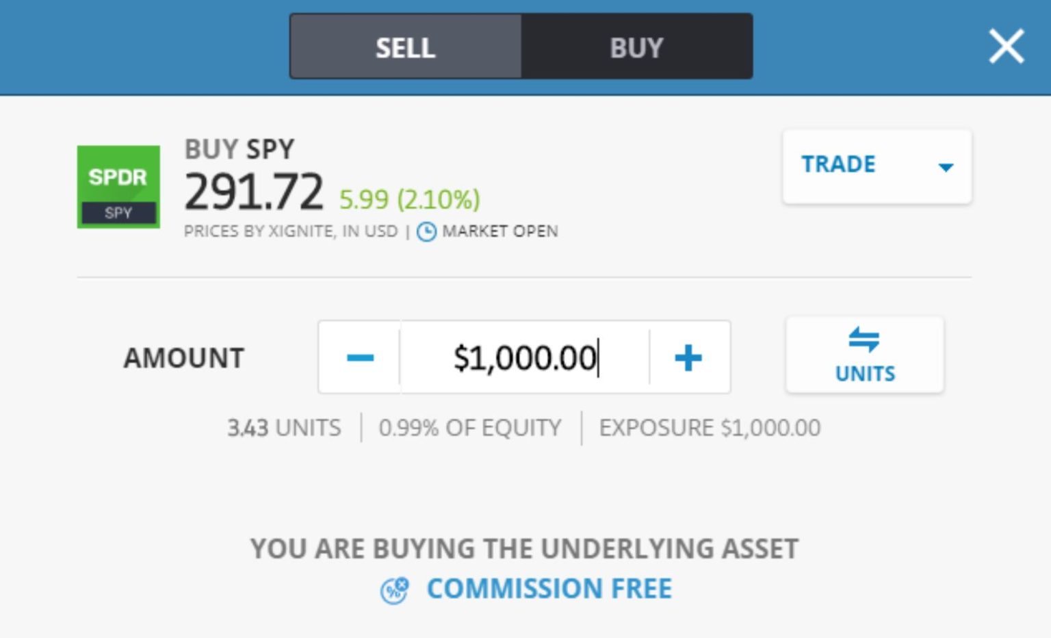1051x638 pixels.
Task: Click the plus icon to increase amount
Action: (689, 356)
